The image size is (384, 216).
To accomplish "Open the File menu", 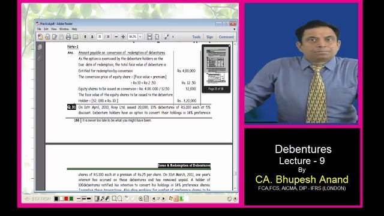I will (x=39, y=29).
